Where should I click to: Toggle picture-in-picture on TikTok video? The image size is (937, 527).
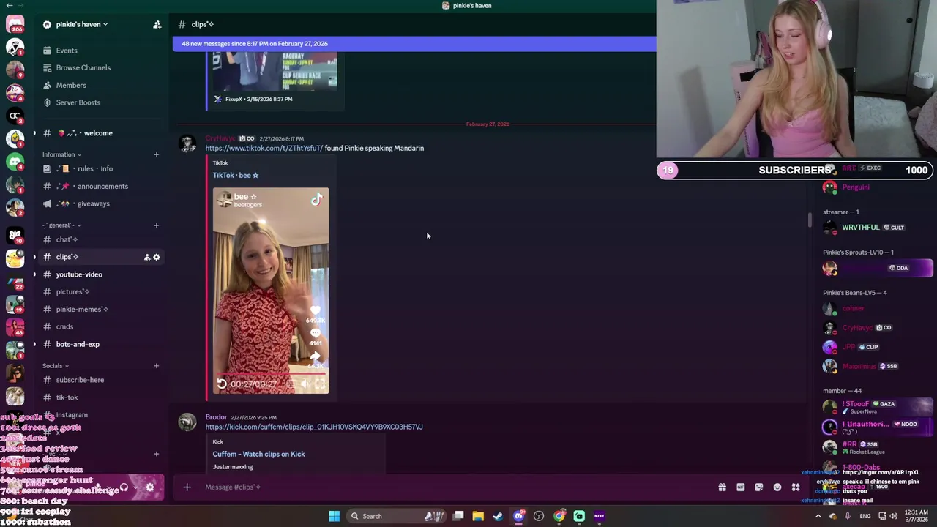pos(291,384)
